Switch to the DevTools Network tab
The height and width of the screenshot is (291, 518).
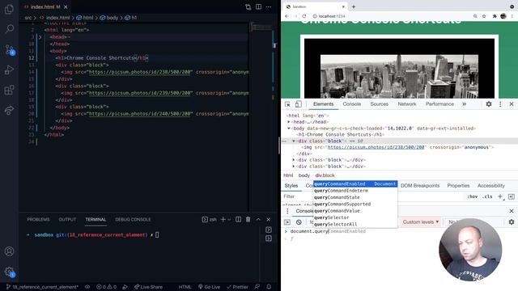click(407, 104)
